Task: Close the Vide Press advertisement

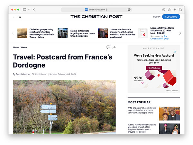Action: coord(175,52)
